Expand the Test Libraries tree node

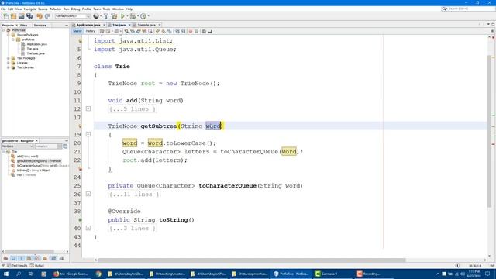click(x=9, y=67)
